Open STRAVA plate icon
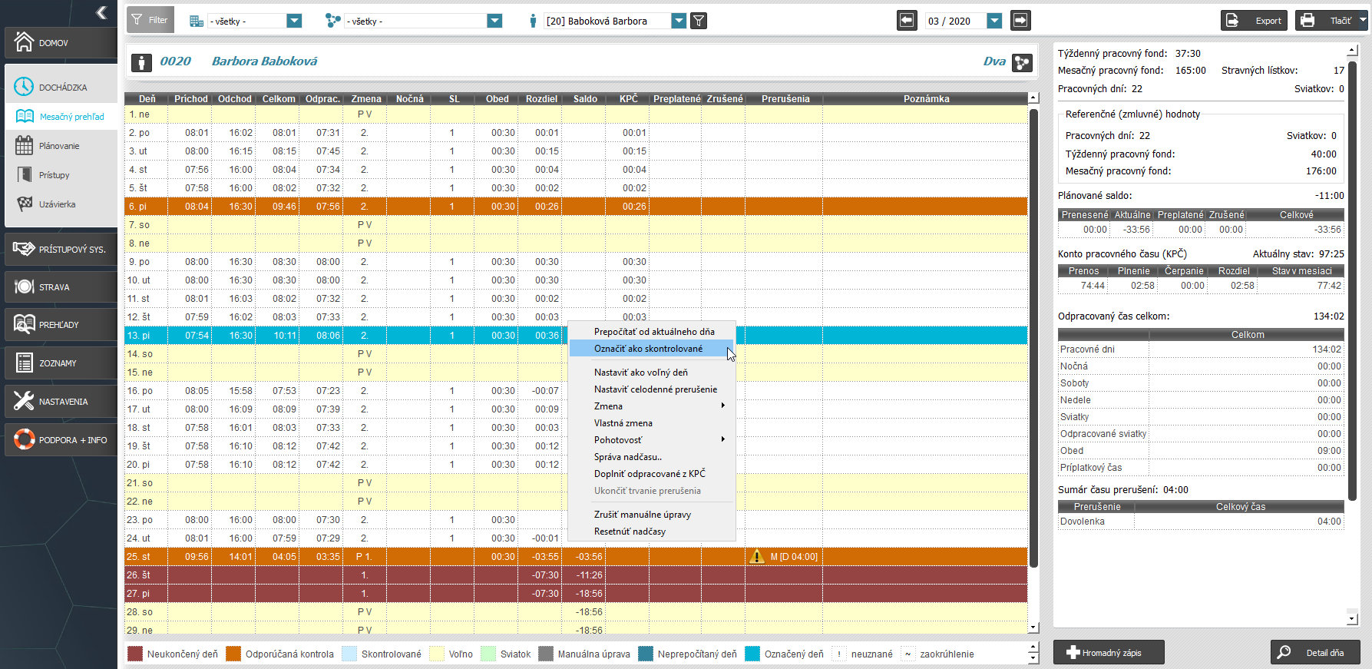Image resolution: width=1372 pixels, height=669 pixels. (x=24, y=286)
